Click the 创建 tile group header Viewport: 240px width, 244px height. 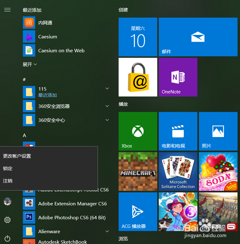pos(123,10)
